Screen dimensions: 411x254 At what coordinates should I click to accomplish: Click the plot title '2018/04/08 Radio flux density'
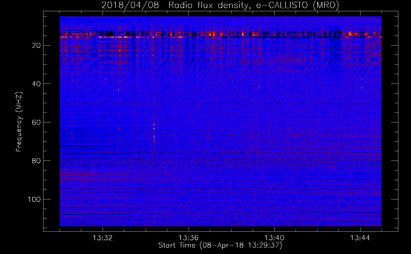tap(220, 5)
